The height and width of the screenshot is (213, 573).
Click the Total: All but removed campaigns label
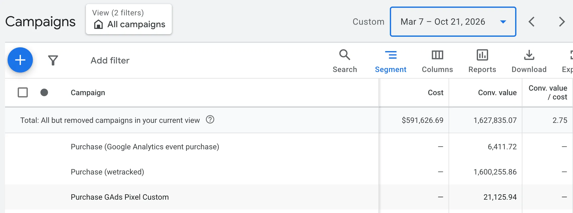tap(110, 120)
